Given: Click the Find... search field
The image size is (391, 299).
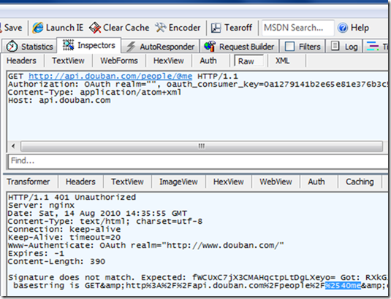Looking at the screenshot, I should pyautogui.click(x=198, y=161).
